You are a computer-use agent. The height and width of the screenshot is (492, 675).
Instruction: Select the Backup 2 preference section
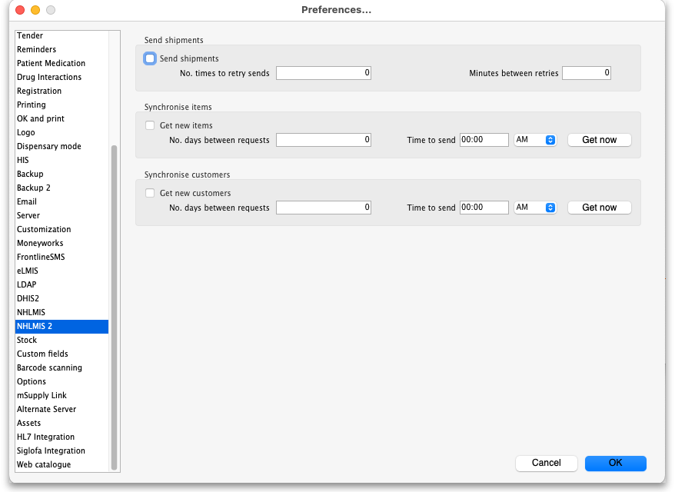click(34, 188)
